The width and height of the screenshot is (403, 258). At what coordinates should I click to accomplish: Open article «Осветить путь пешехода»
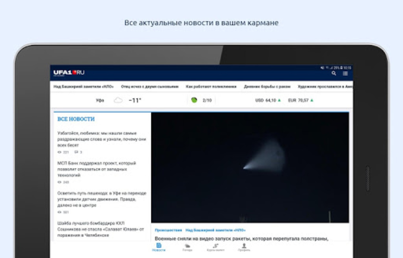tap(102, 199)
